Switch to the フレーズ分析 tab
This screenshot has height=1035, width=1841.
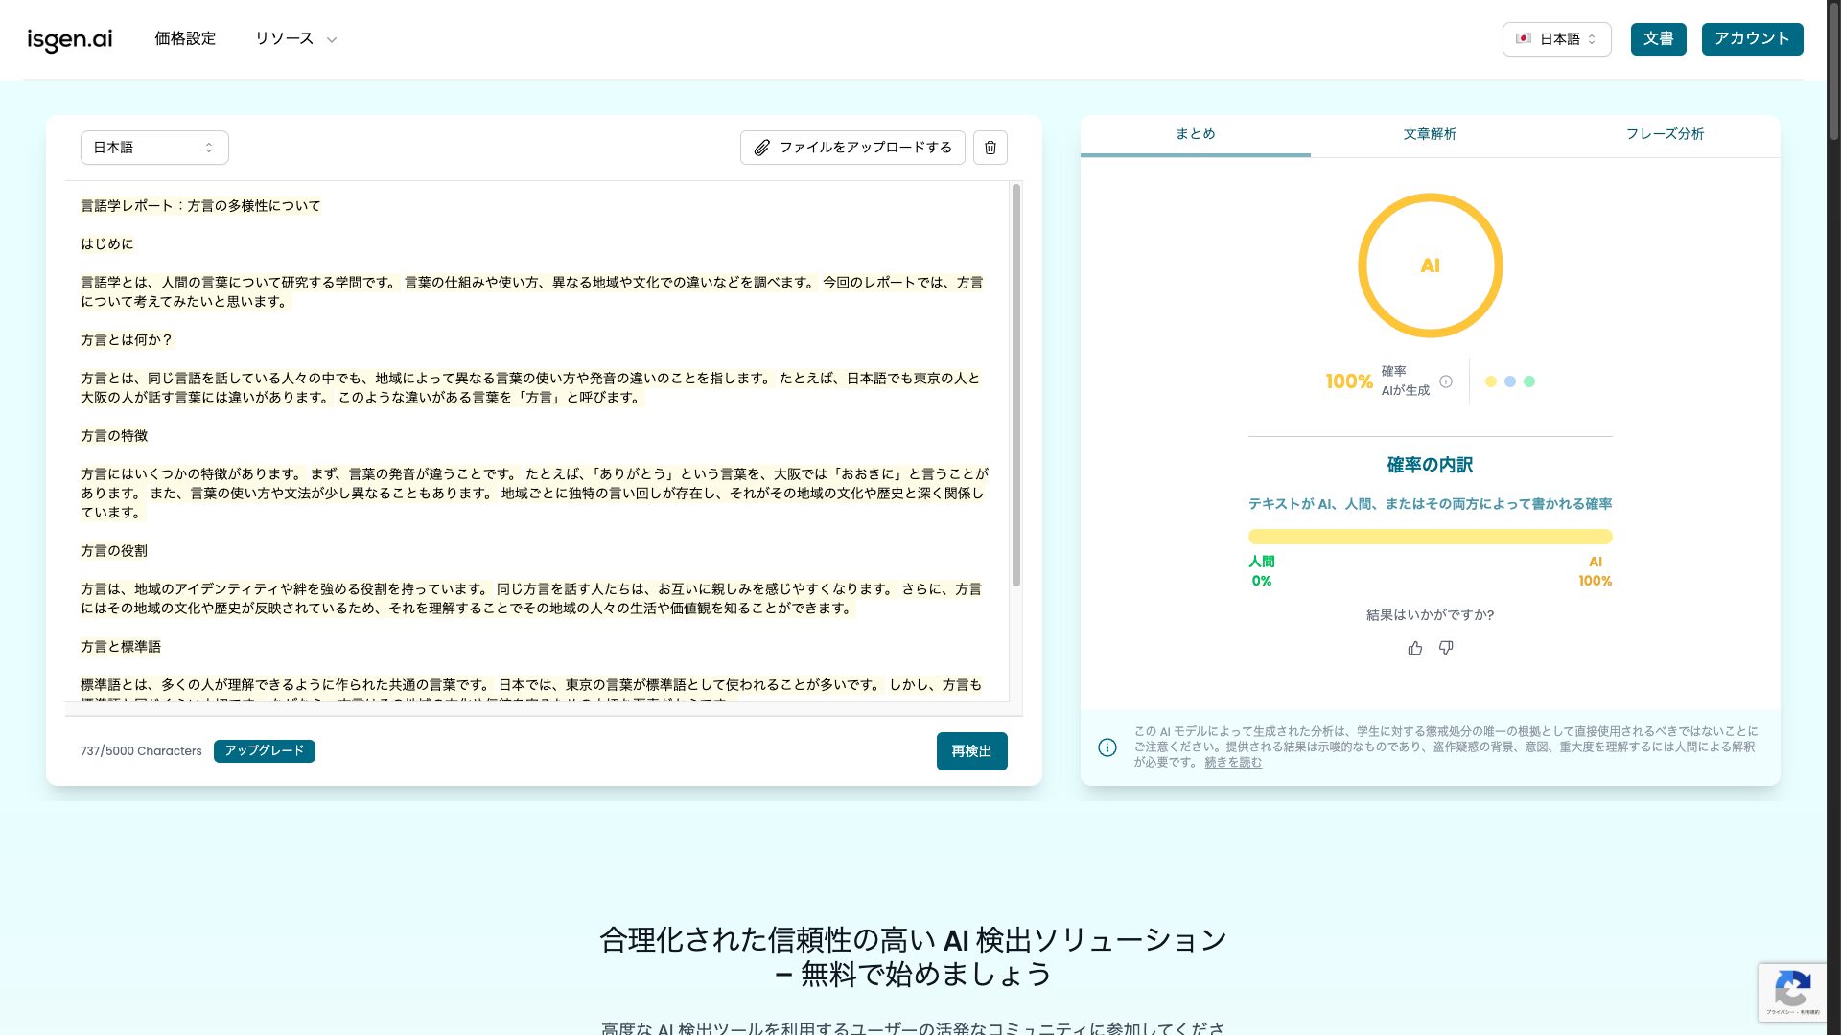1665,134
